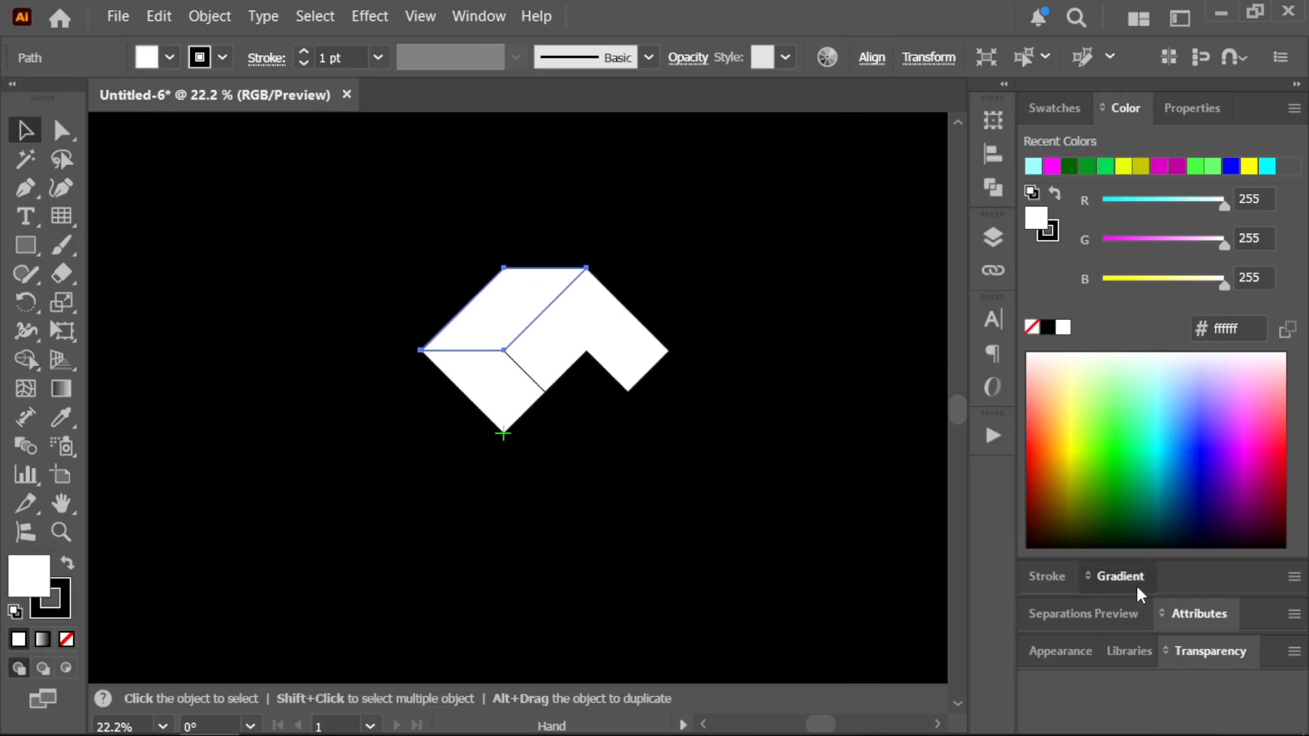Image resolution: width=1309 pixels, height=736 pixels.
Task: Enable Draw Behind mode
Action: point(42,669)
